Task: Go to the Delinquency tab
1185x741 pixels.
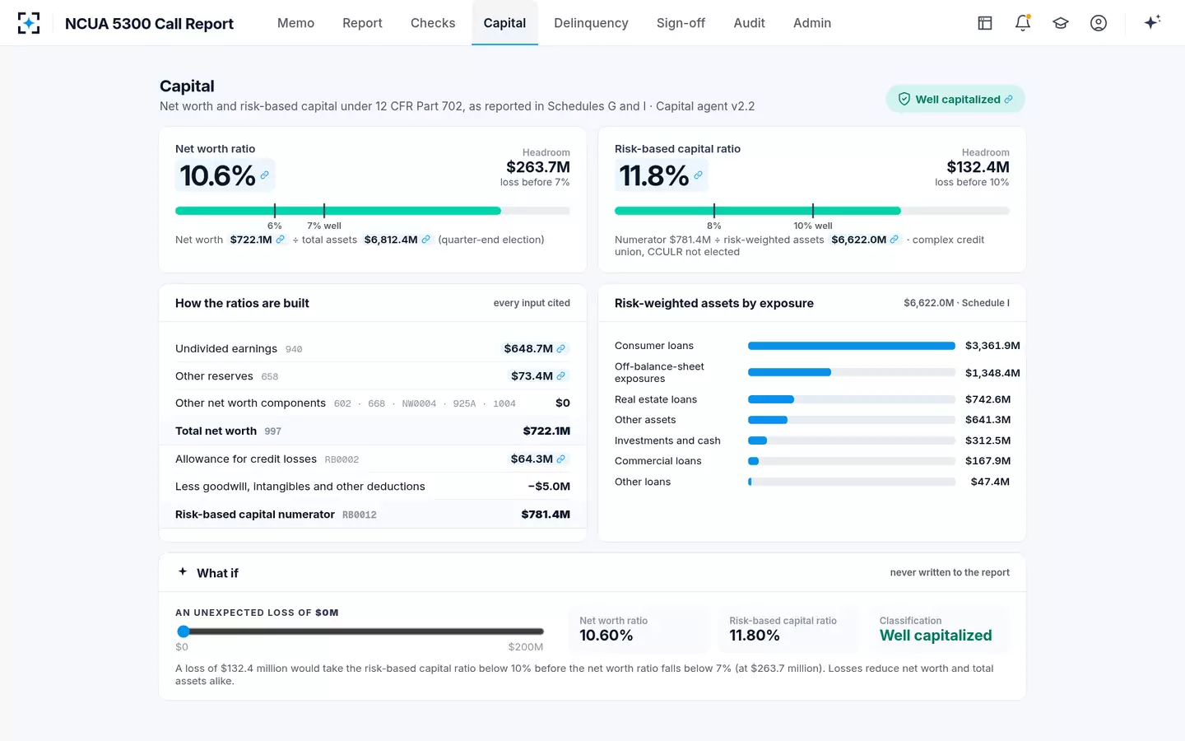Action: (x=591, y=23)
